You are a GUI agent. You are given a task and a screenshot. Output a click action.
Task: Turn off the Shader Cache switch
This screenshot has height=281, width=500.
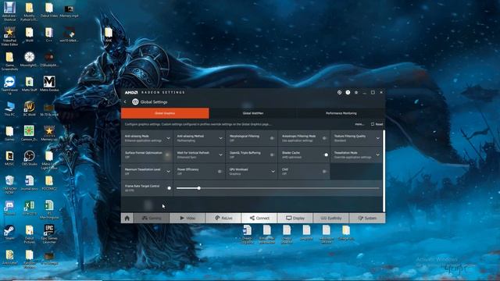tap(325, 155)
